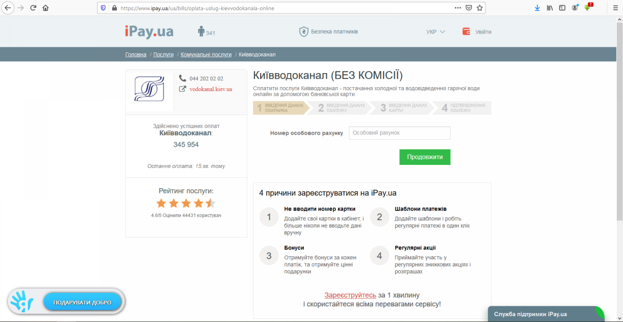The image size is (623, 322).
Task: Click the payment security shield icon
Action: pos(304,32)
